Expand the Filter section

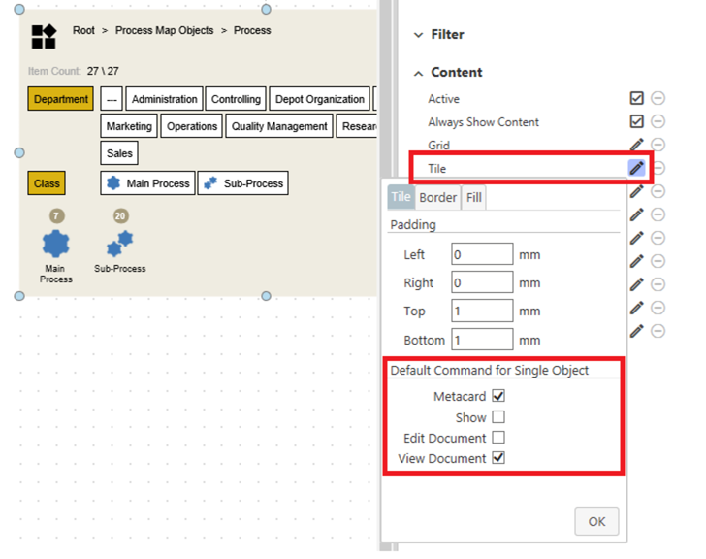click(x=447, y=34)
